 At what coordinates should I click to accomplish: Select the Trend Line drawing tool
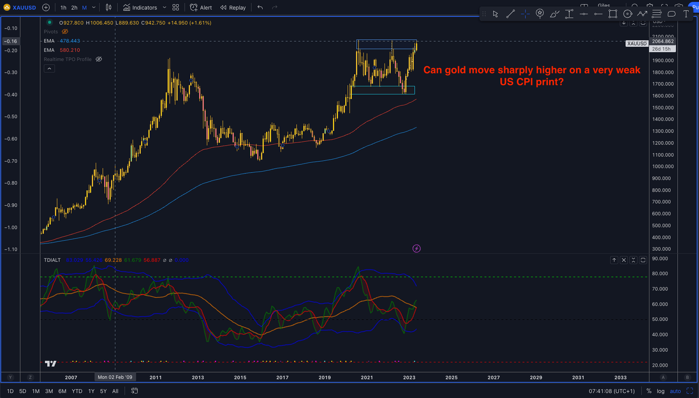[510, 14]
